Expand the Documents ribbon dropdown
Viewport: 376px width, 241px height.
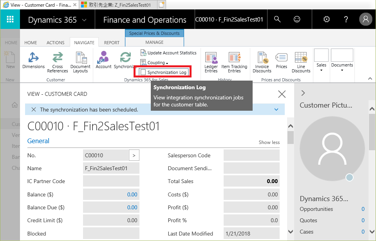tap(342, 60)
